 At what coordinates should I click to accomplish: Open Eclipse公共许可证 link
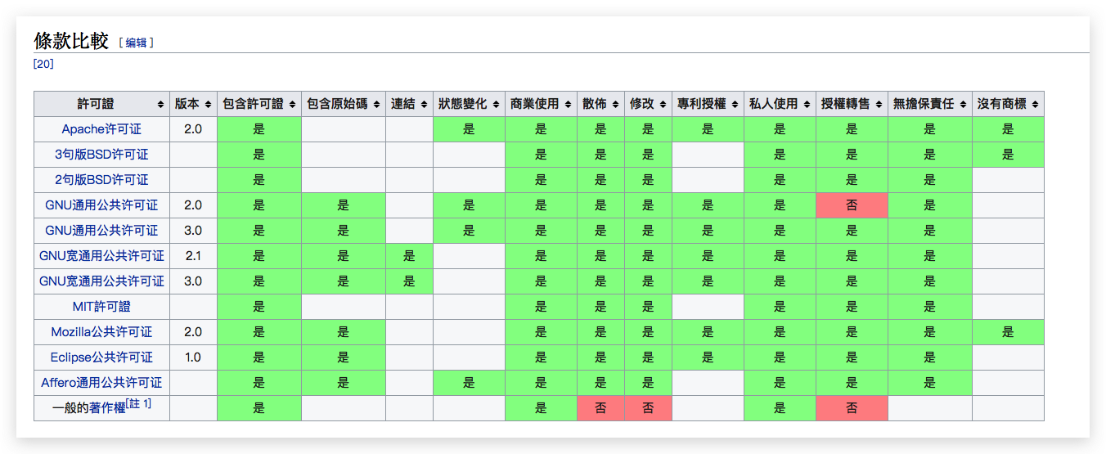pyautogui.click(x=101, y=357)
